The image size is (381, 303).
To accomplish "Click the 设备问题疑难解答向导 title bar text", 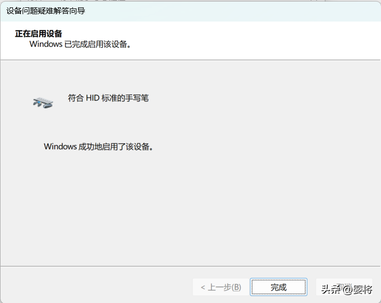I will coord(46,11).
